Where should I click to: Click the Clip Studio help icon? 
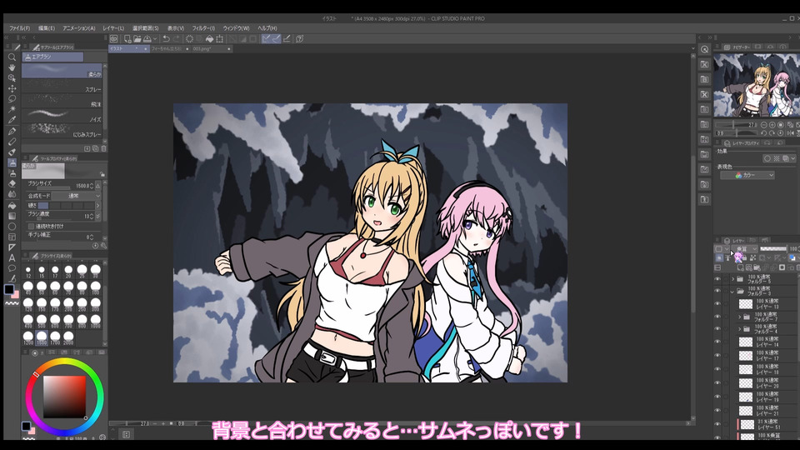click(x=299, y=39)
